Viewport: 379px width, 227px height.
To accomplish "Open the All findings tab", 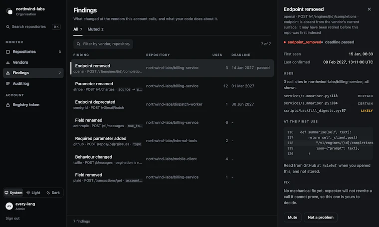I will pos(78,29).
